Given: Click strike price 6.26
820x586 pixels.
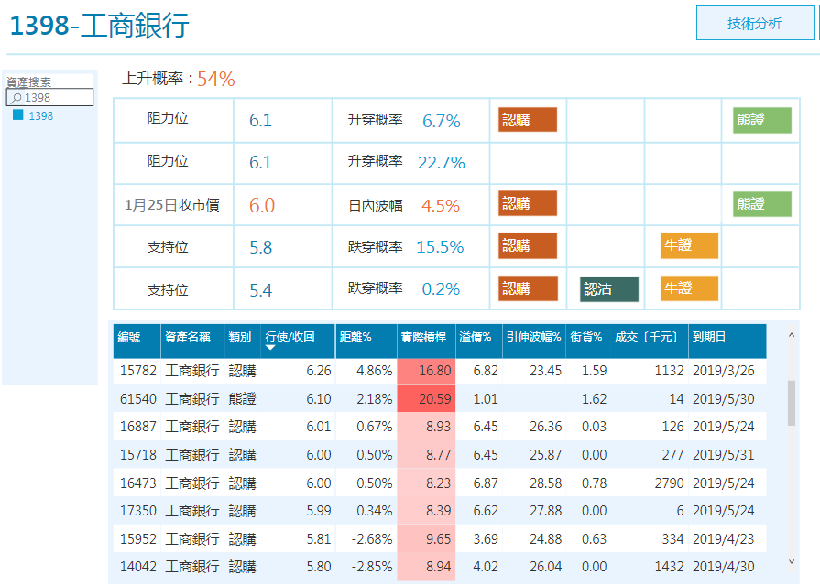Looking at the screenshot, I should click(x=319, y=371).
